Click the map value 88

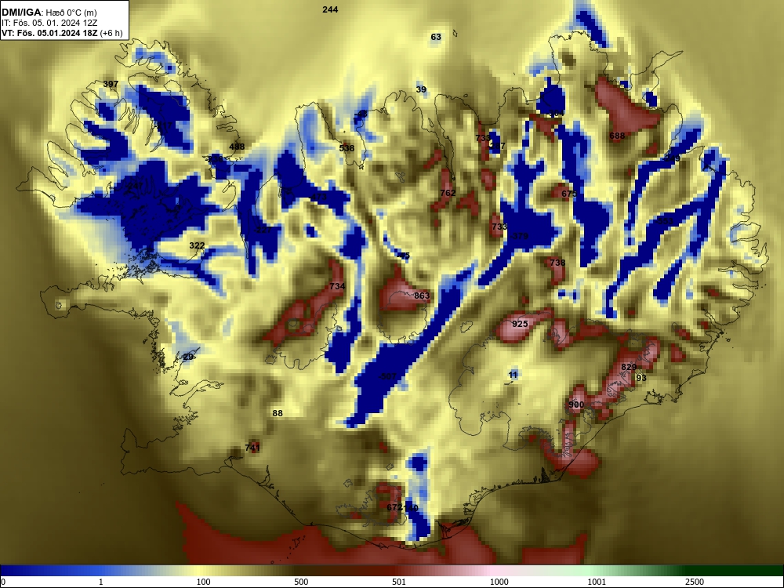278,413
